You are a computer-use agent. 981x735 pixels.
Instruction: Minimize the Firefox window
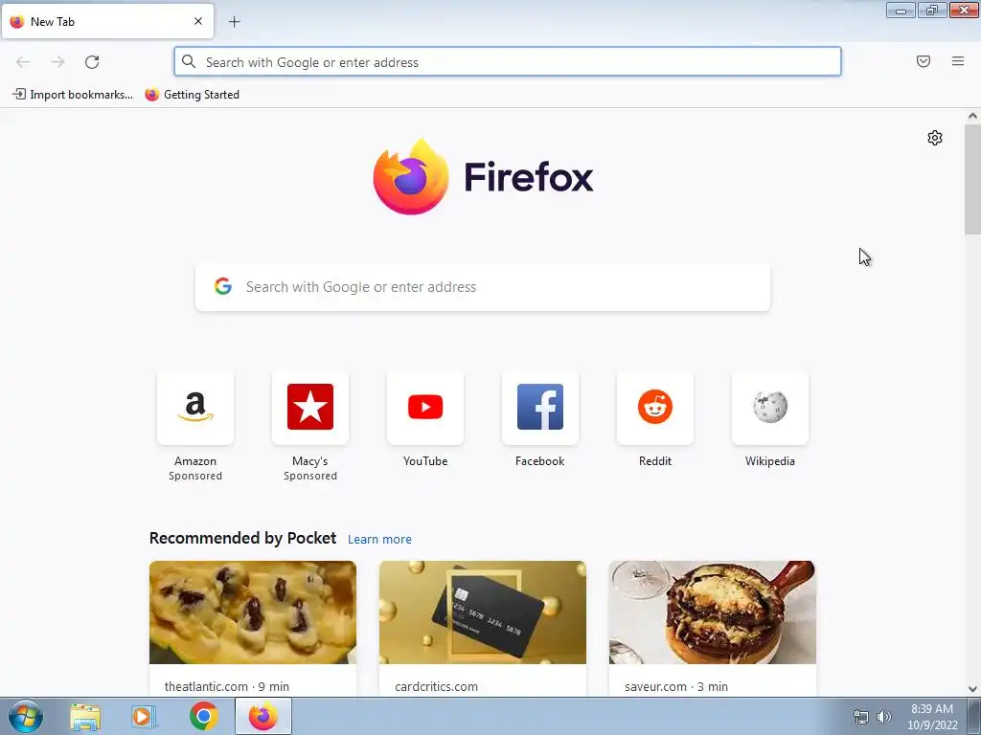point(901,11)
